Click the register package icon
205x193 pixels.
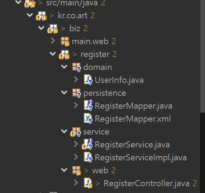click(64, 54)
